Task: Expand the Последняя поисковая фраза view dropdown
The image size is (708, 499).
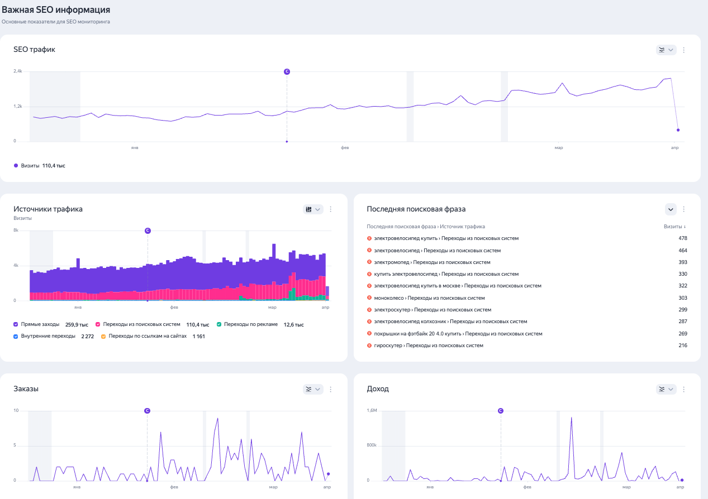Action: pos(671,209)
